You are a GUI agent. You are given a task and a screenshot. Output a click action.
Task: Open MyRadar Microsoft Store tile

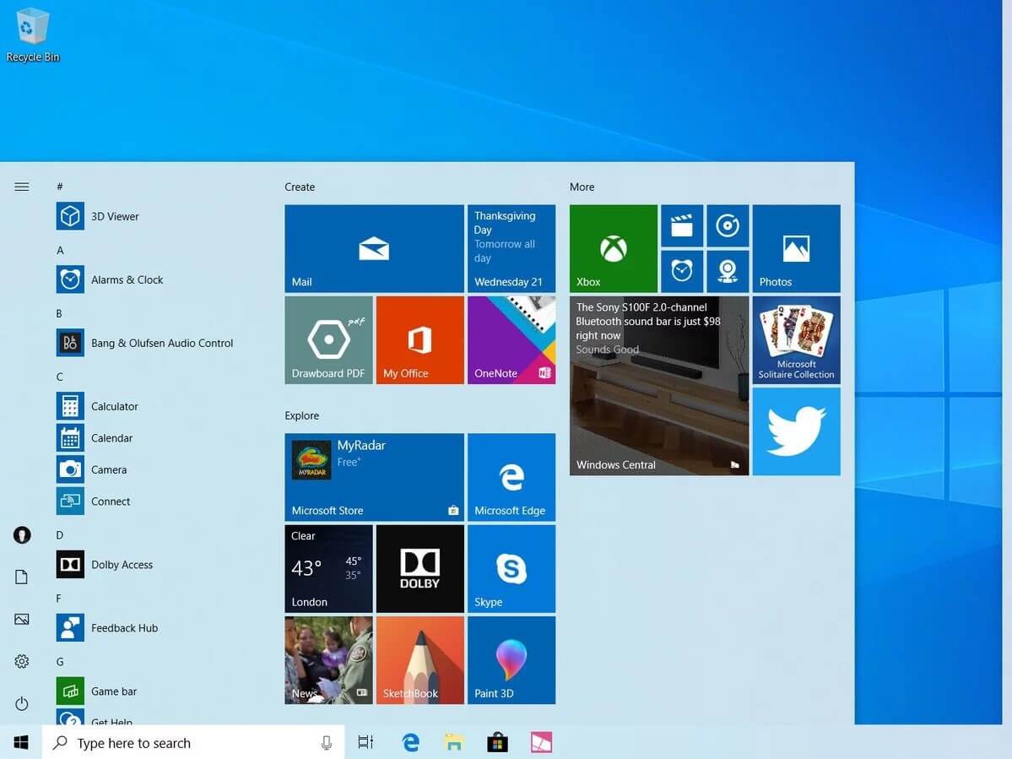[375, 477]
